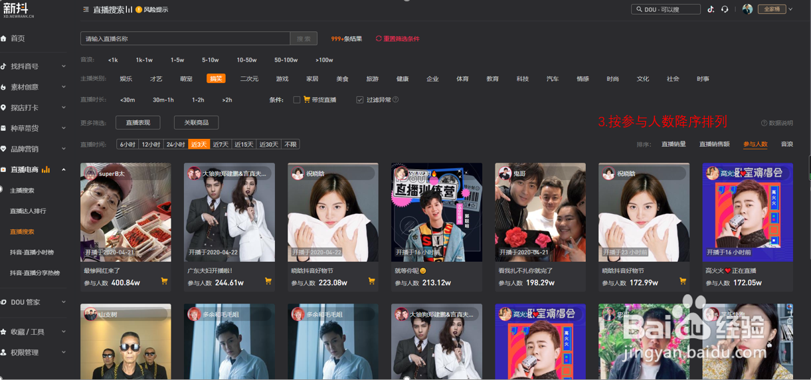The image size is (811, 380).
Task: Open the 风险提示 warning icon
Action: pos(139,10)
